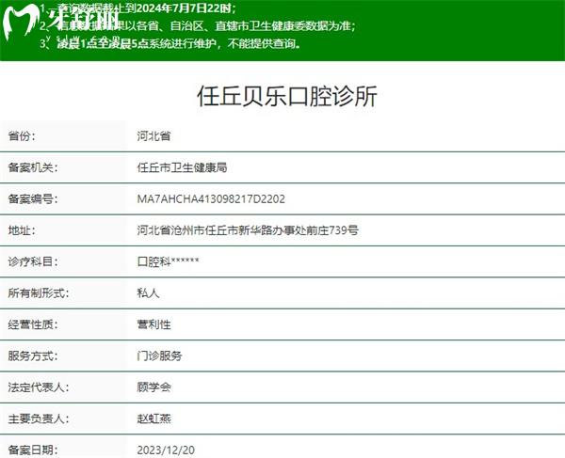The image size is (565, 458).
Task: Click the 地址 label
Action: [22, 230]
